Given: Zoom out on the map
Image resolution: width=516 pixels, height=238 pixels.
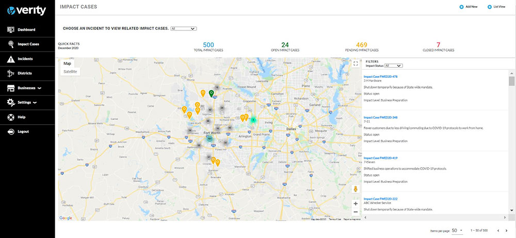Looking at the screenshot, I should click(355, 212).
